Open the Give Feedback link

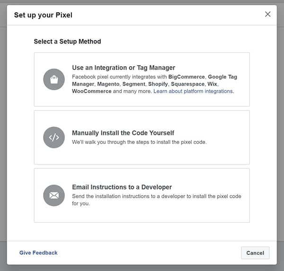coord(38,253)
